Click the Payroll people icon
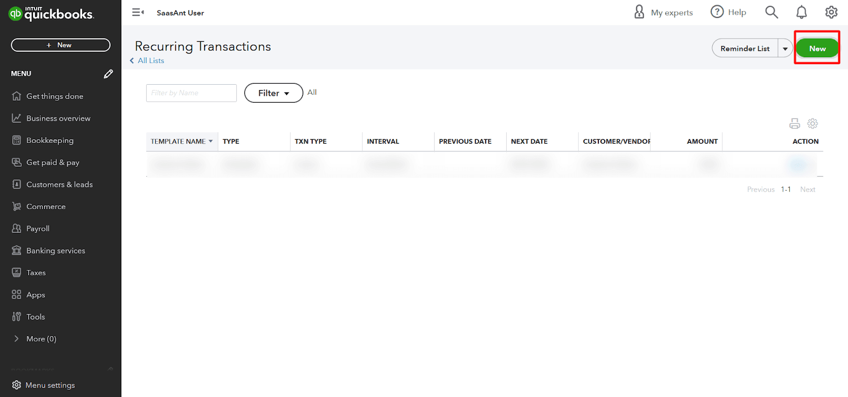 point(16,228)
